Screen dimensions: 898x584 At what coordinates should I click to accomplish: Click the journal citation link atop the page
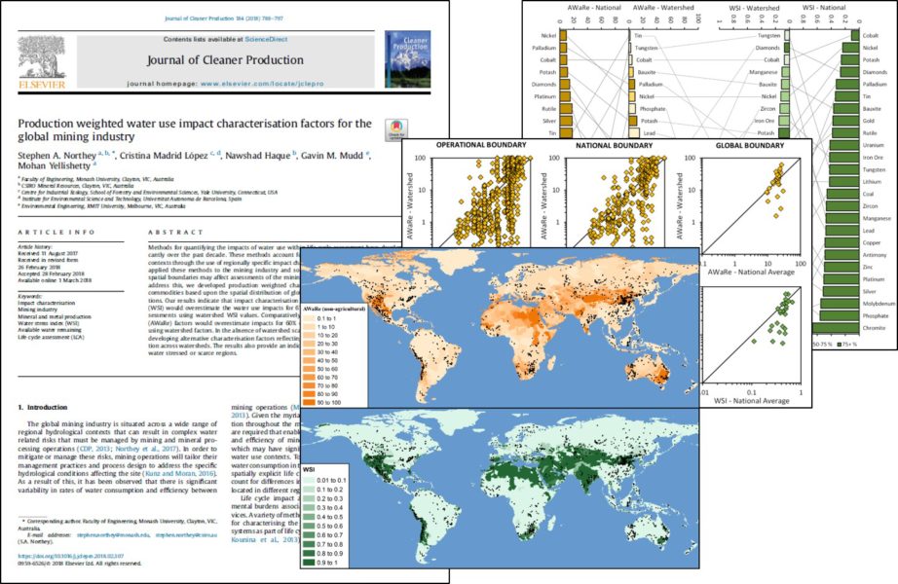(x=224, y=18)
